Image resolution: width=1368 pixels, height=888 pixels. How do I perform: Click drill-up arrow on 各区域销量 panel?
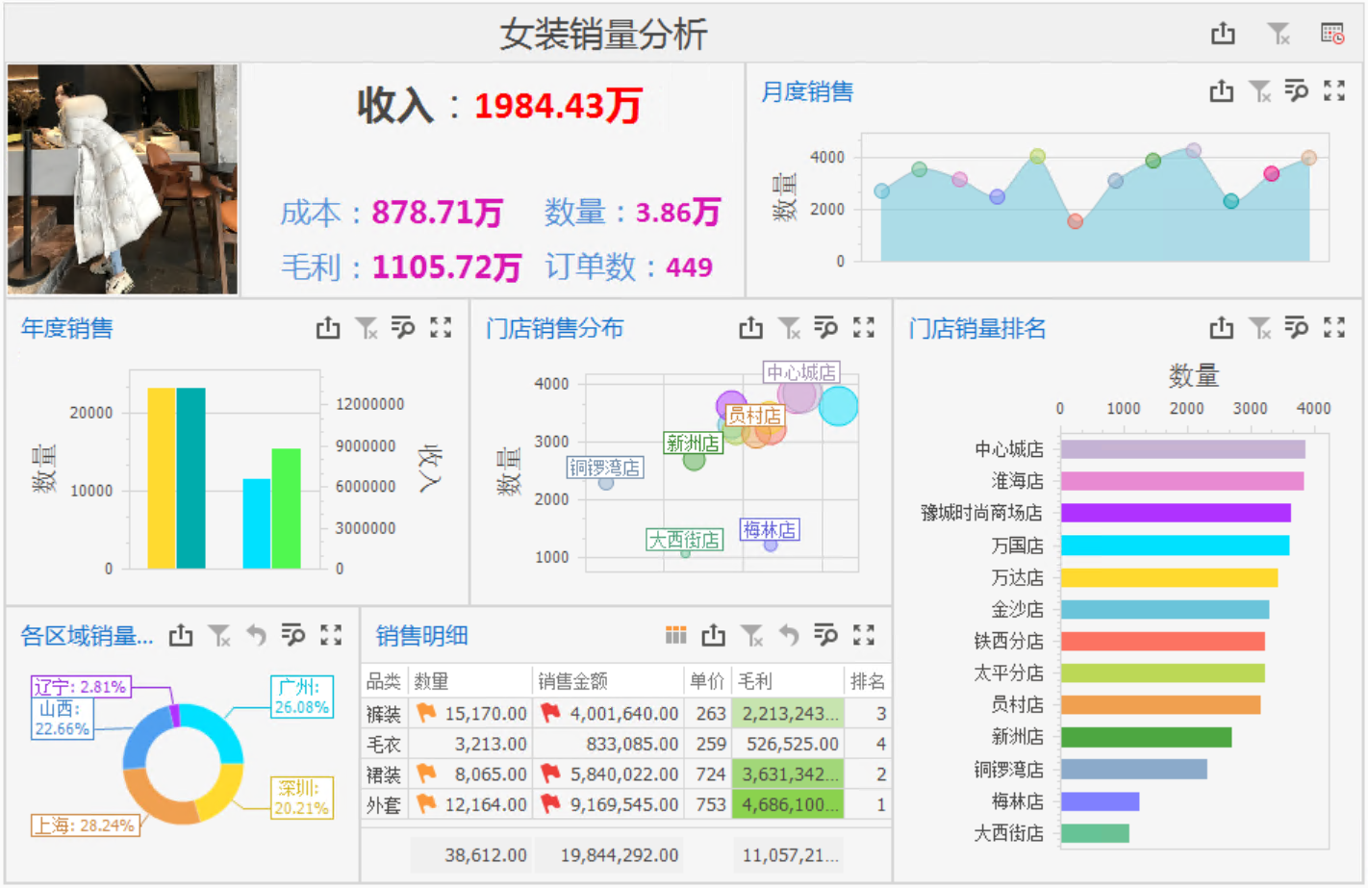tap(256, 635)
